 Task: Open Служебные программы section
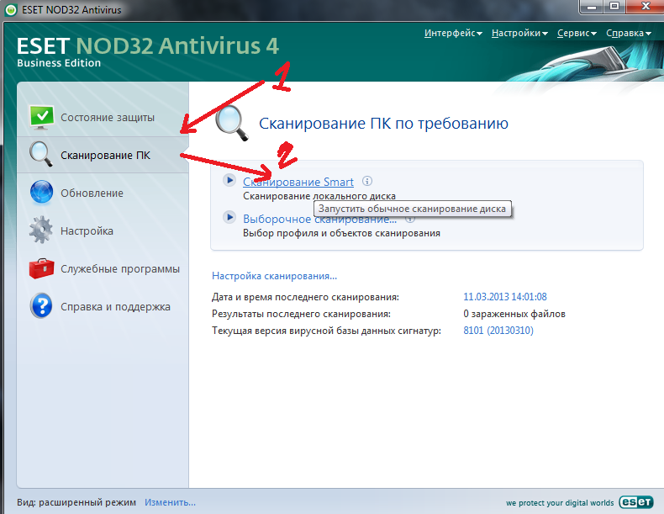pos(120,269)
